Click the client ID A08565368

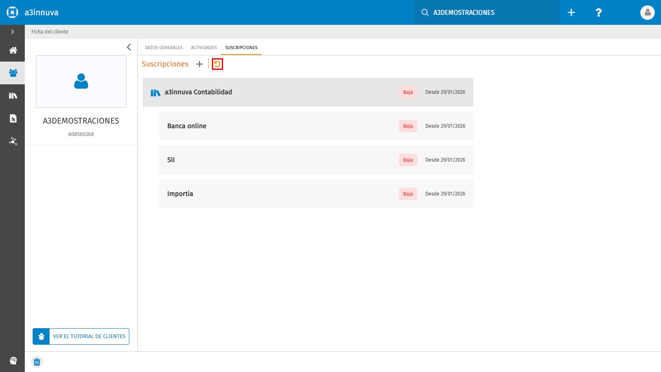81,134
